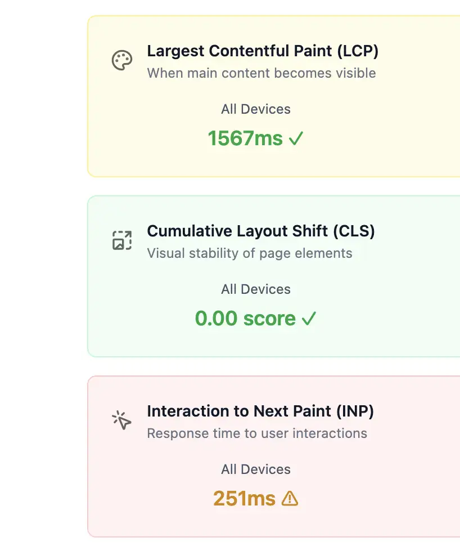Click the green checkmark next to 1567ms
The width and height of the screenshot is (460, 555).
coord(296,138)
